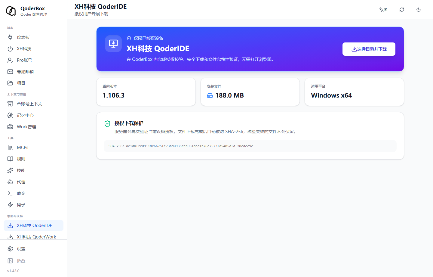Click the 设置 gear icon
The width and height of the screenshot is (433, 277).
tap(10, 249)
